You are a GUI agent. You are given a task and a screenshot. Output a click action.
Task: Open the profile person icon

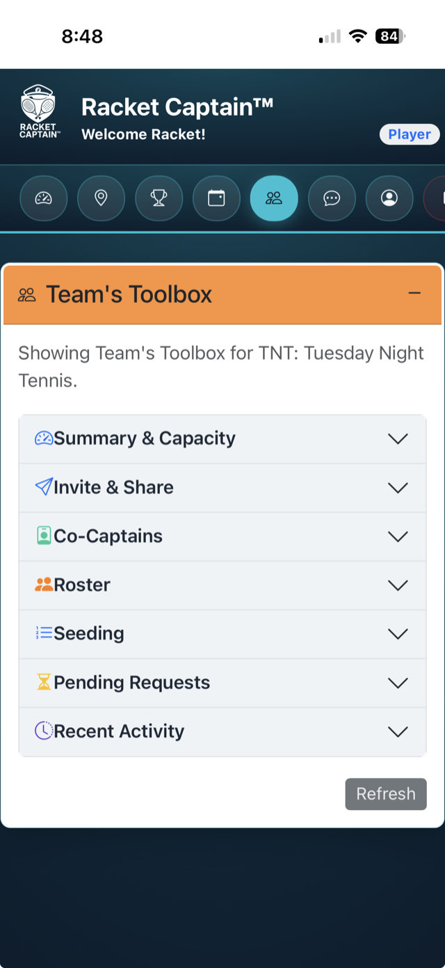point(389,198)
